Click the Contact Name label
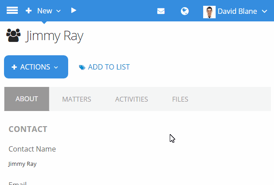 click(x=32, y=149)
